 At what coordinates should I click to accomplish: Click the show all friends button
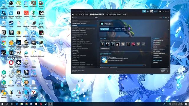pyautogui.click(x=105, y=48)
